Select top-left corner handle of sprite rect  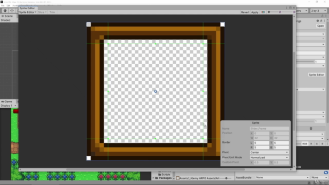(88, 24)
